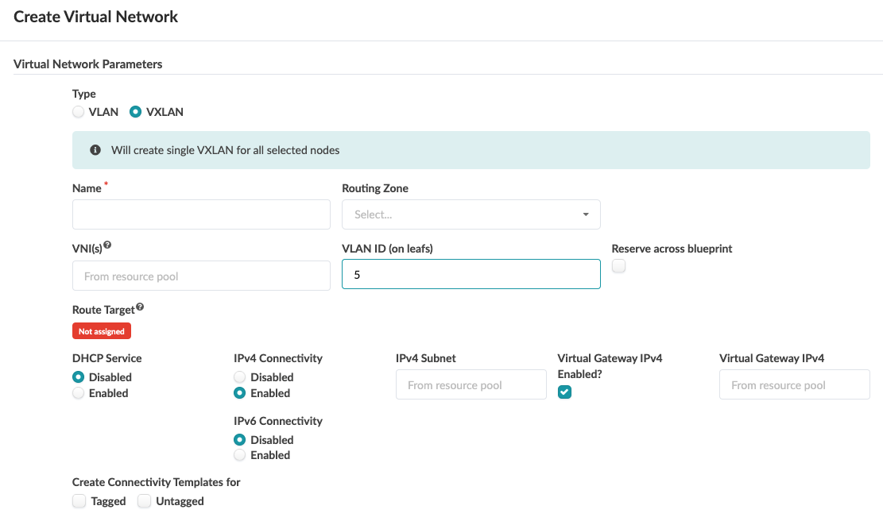Click the VLAN ID (on leafs) field

[x=471, y=275]
